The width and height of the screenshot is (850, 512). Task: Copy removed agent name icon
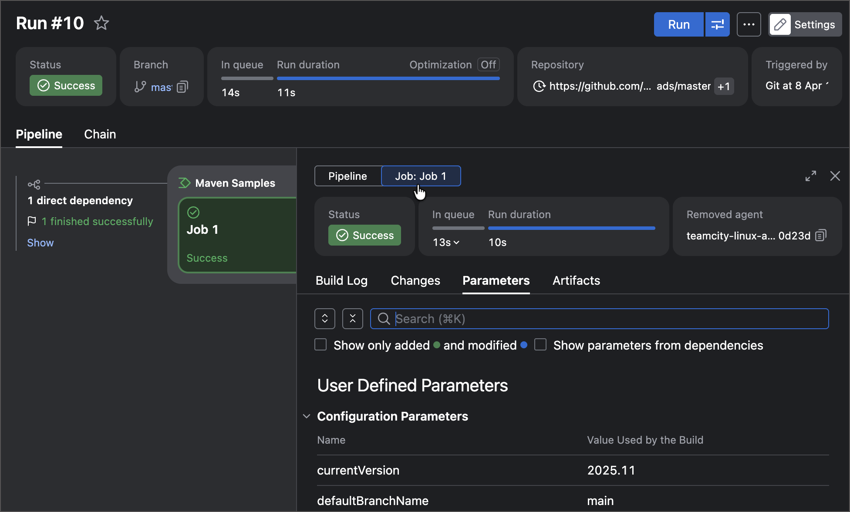tap(821, 236)
